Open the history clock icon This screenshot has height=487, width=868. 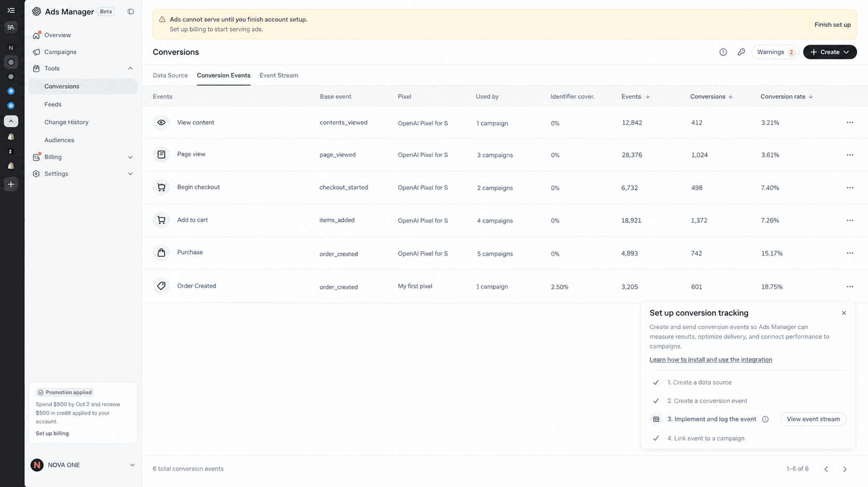(723, 52)
